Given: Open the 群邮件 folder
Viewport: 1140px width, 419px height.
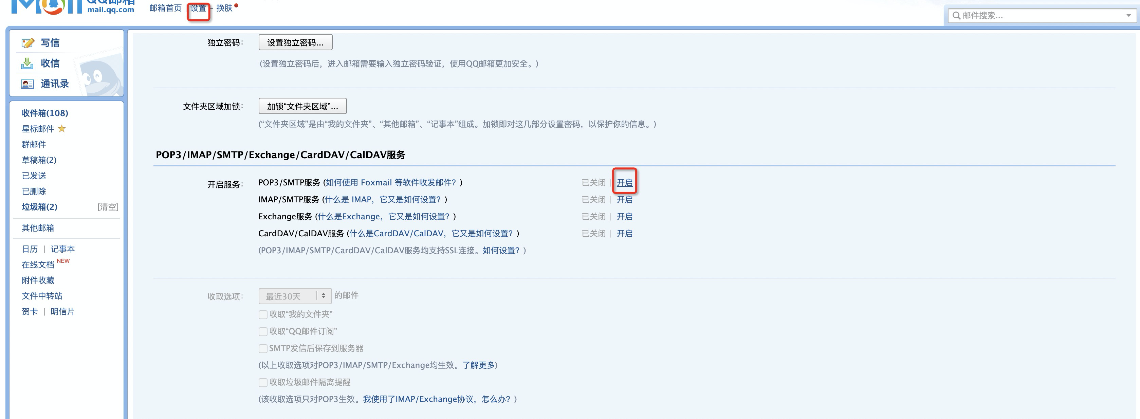Looking at the screenshot, I should click(x=34, y=144).
